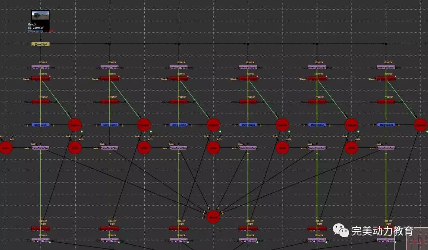Select the MergeGeo6 node
The width and height of the screenshot is (428, 250).
[x=386, y=125]
